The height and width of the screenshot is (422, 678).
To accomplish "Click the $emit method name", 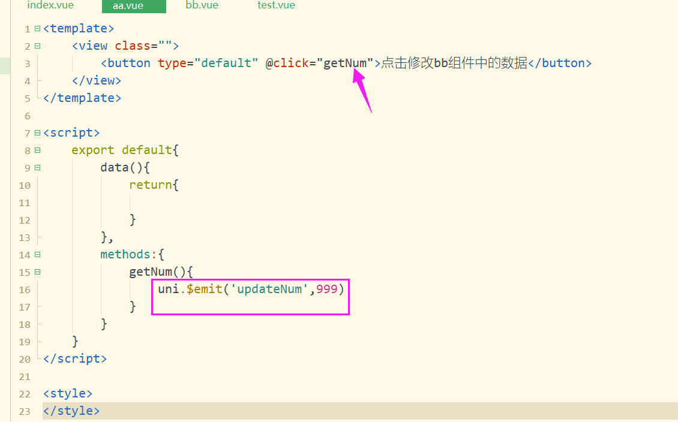I will 204,289.
